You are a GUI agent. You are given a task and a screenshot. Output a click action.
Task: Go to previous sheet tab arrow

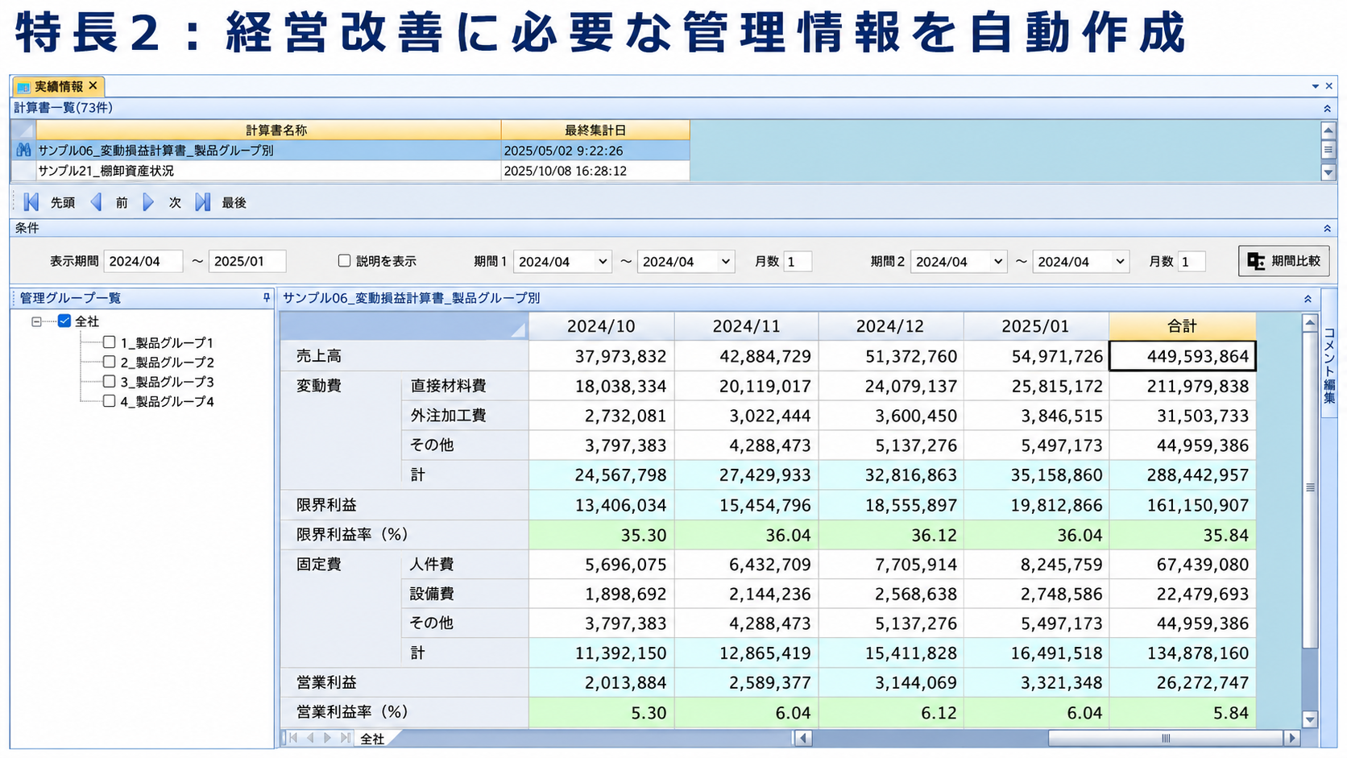point(310,738)
